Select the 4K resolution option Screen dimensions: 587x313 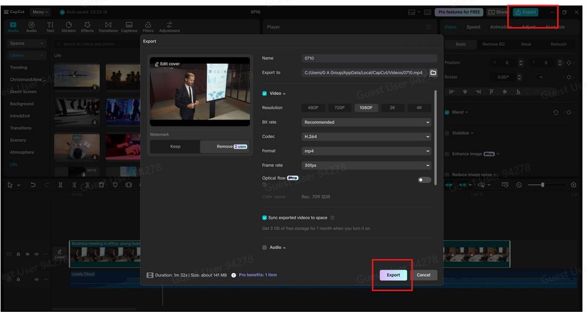tap(419, 108)
